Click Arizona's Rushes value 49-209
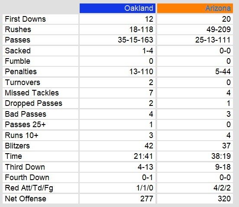 (219, 30)
